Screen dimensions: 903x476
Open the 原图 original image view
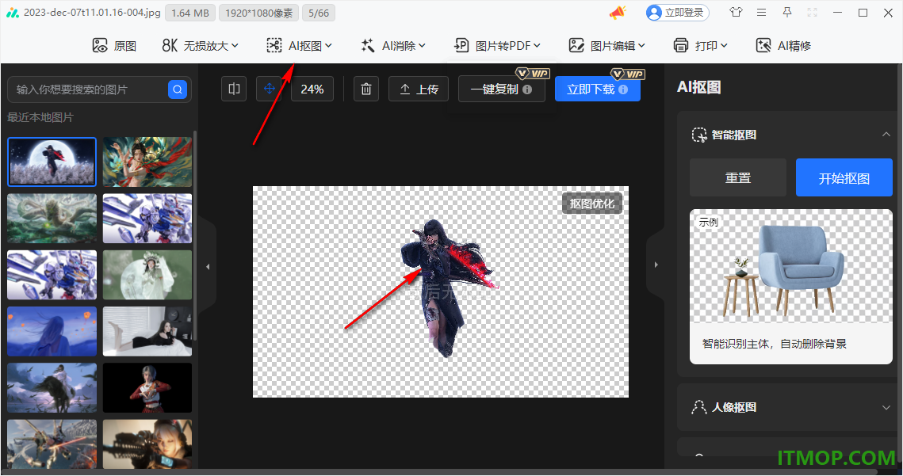pos(114,45)
